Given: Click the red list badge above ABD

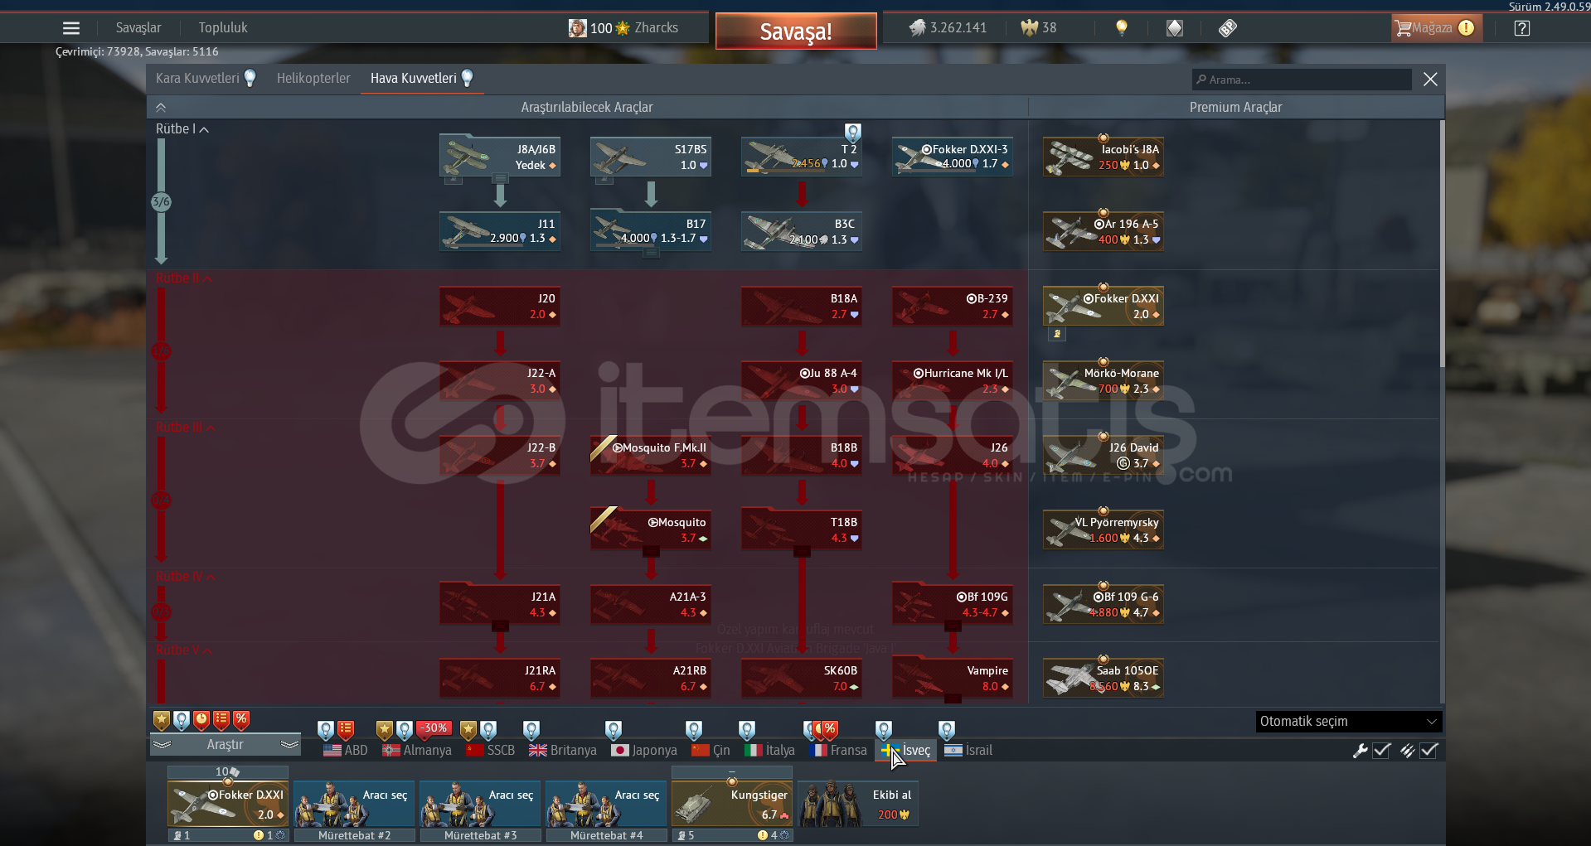Looking at the screenshot, I should pyautogui.click(x=346, y=730).
